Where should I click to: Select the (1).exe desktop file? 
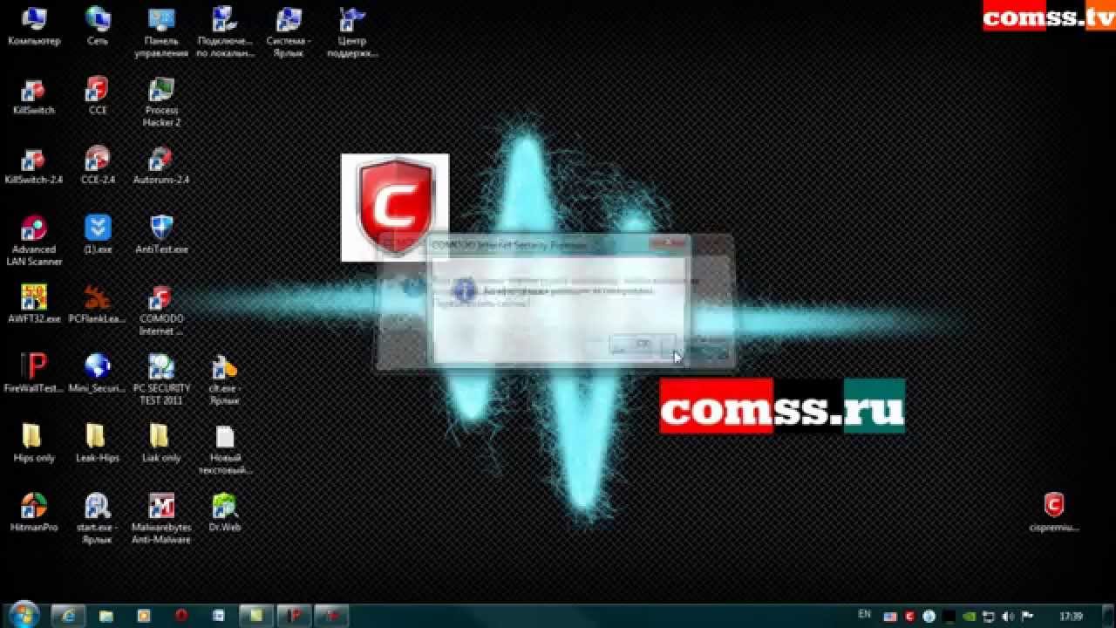coord(98,235)
